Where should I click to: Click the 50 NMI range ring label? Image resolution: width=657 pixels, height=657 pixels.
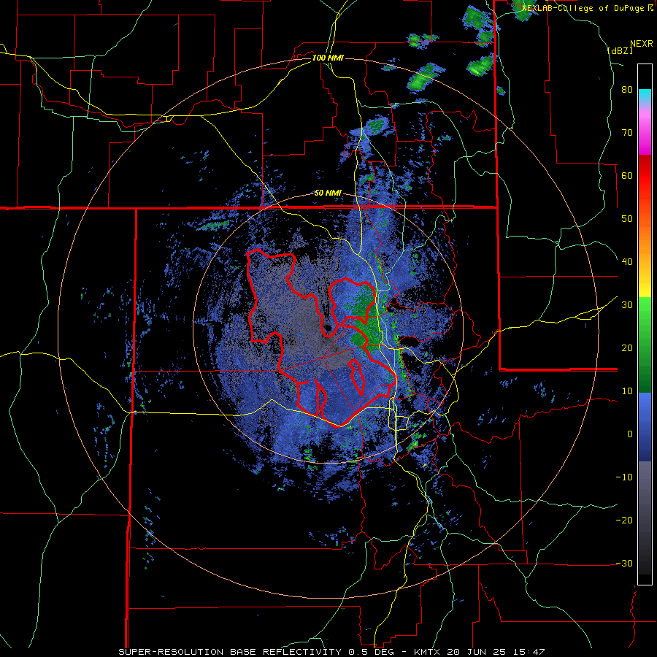tap(328, 193)
